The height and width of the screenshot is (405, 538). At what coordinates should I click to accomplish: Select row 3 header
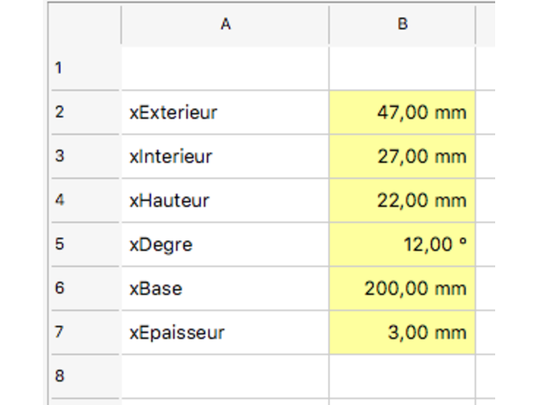pos(84,156)
